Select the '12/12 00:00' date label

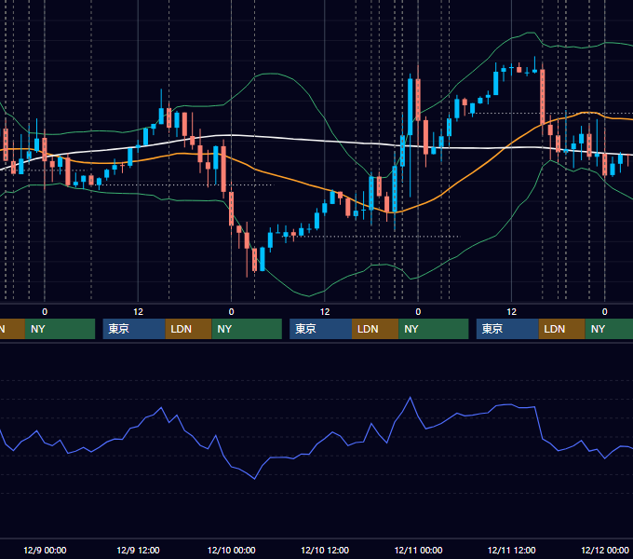point(605,550)
